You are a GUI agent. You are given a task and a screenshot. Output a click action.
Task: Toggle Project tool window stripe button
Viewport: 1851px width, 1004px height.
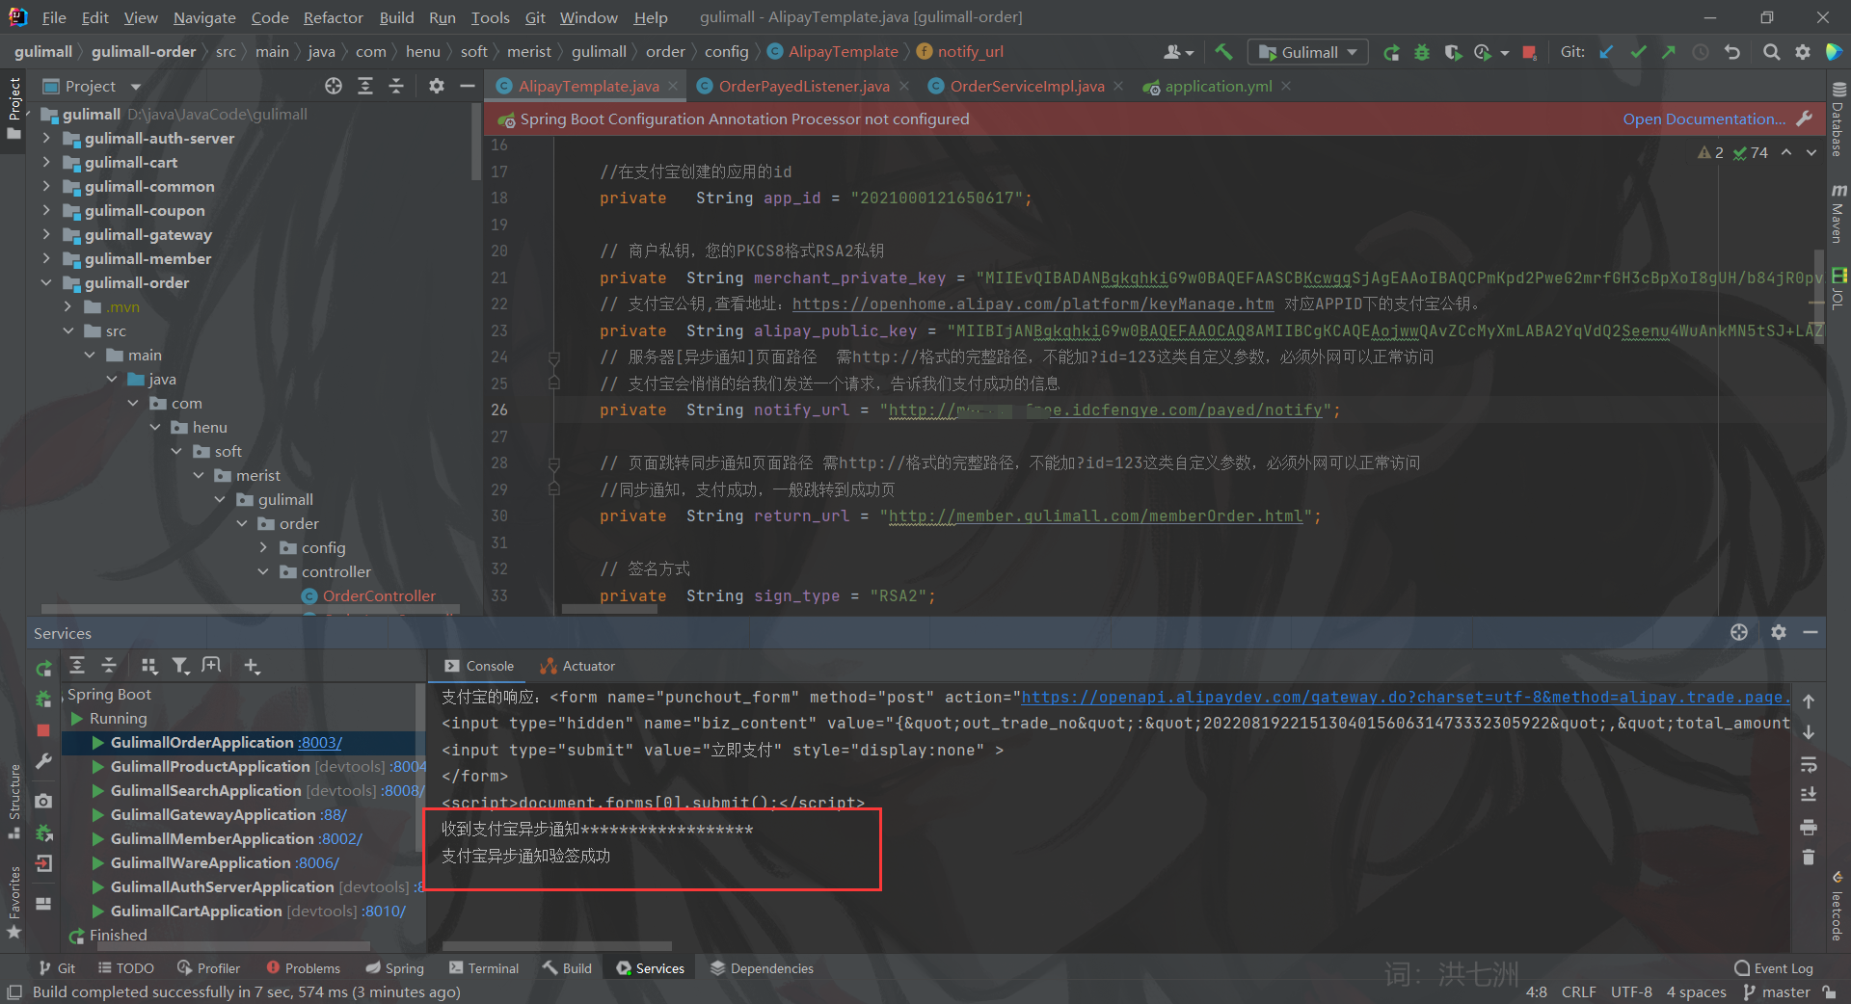[x=13, y=108]
